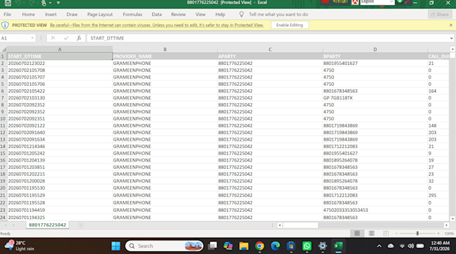This screenshot has height=254, width=456.
Task: Switch to Page Layout view icon
Action: point(372,233)
